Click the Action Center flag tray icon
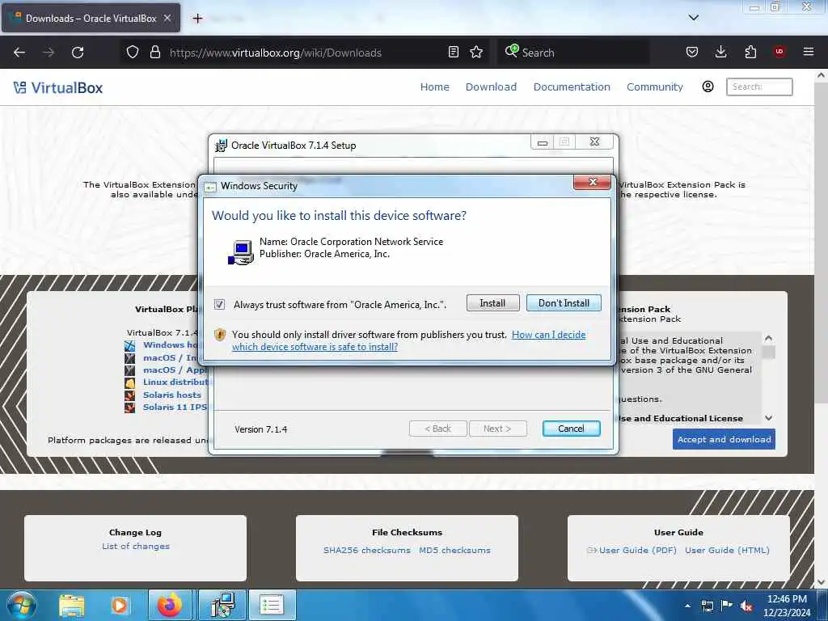 (x=727, y=606)
